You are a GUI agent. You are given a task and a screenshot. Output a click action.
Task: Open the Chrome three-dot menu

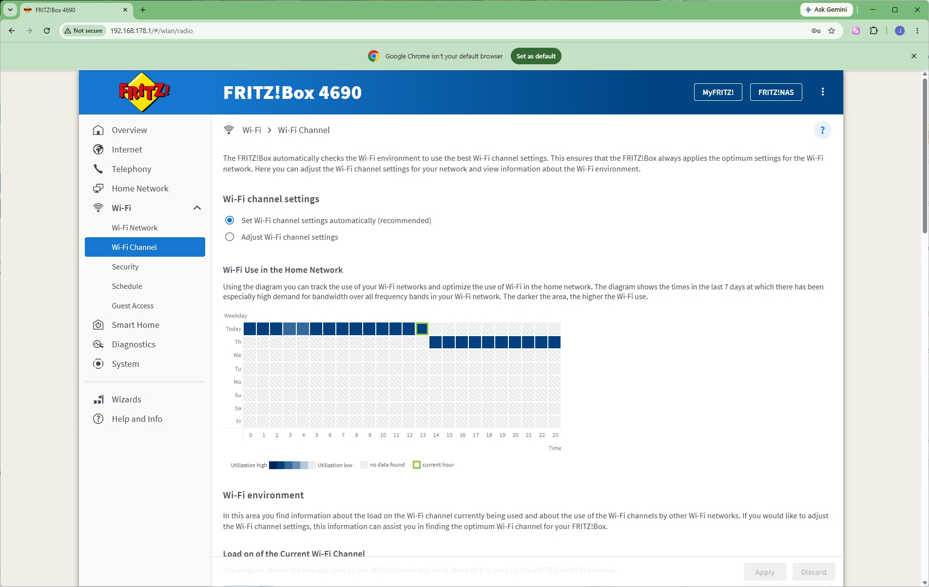pyautogui.click(x=917, y=31)
